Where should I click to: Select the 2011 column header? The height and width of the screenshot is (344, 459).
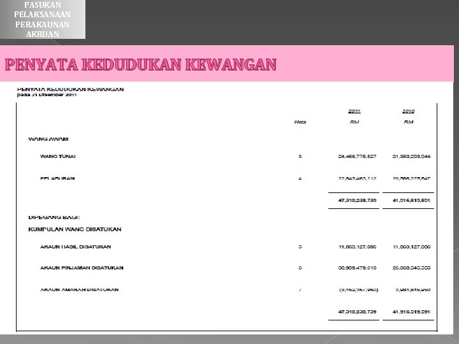(x=354, y=111)
